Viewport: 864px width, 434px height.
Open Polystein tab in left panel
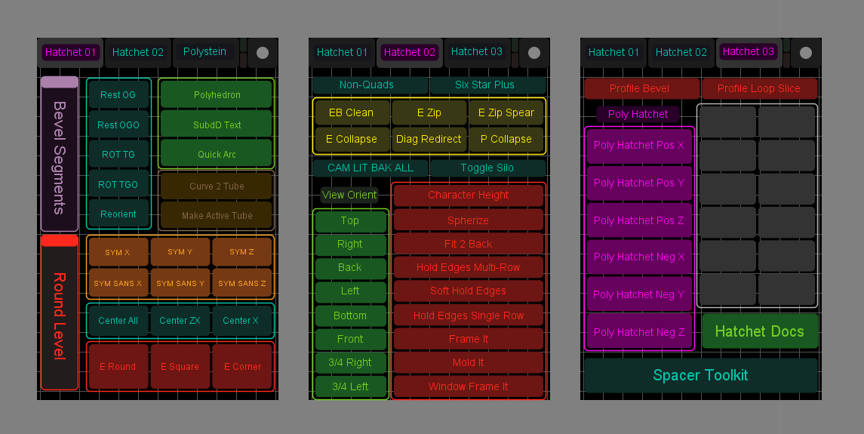pos(205,52)
